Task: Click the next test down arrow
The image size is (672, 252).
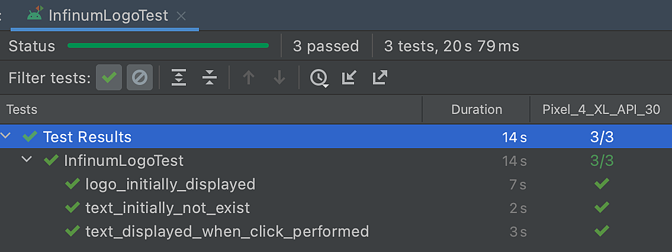Action: (x=279, y=77)
